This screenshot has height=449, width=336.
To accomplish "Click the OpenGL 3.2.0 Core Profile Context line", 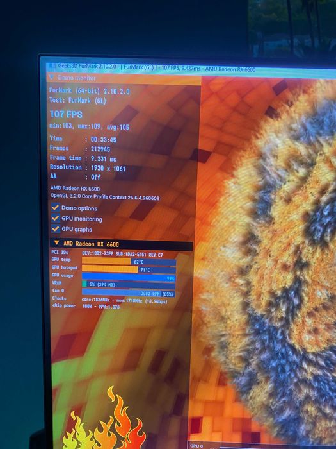I will point(105,198).
